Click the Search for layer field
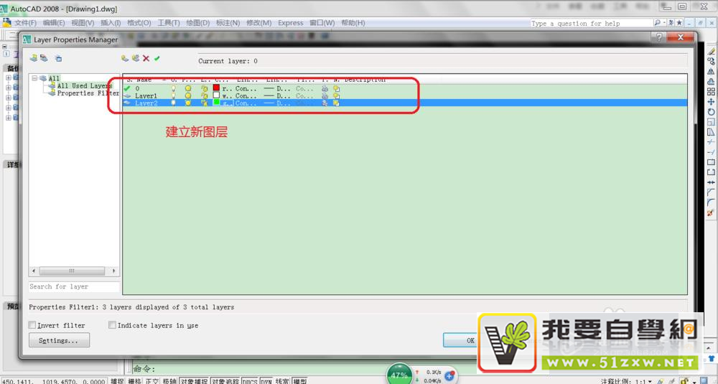718x384 pixels. coord(73,286)
